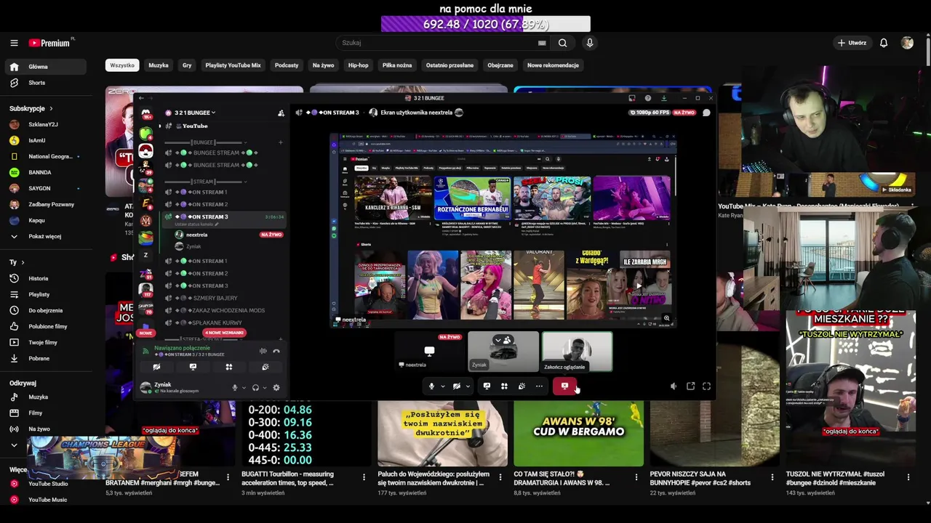Disconnect from voice with hang-up icon
This screenshot has width=931, height=523.
276,352
